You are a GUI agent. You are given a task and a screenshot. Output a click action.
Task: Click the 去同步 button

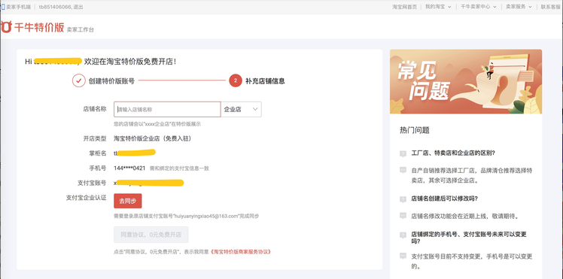point(128,201)
